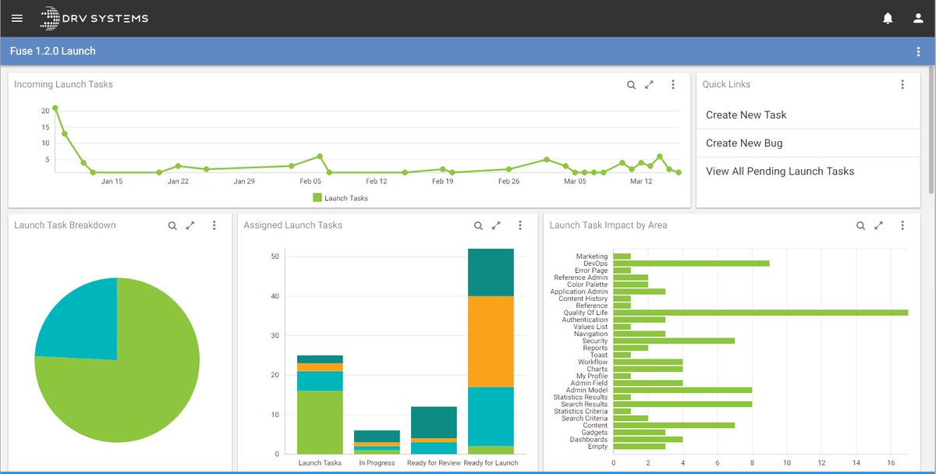Open Quick Links more options menu

(x=902, y=85)
